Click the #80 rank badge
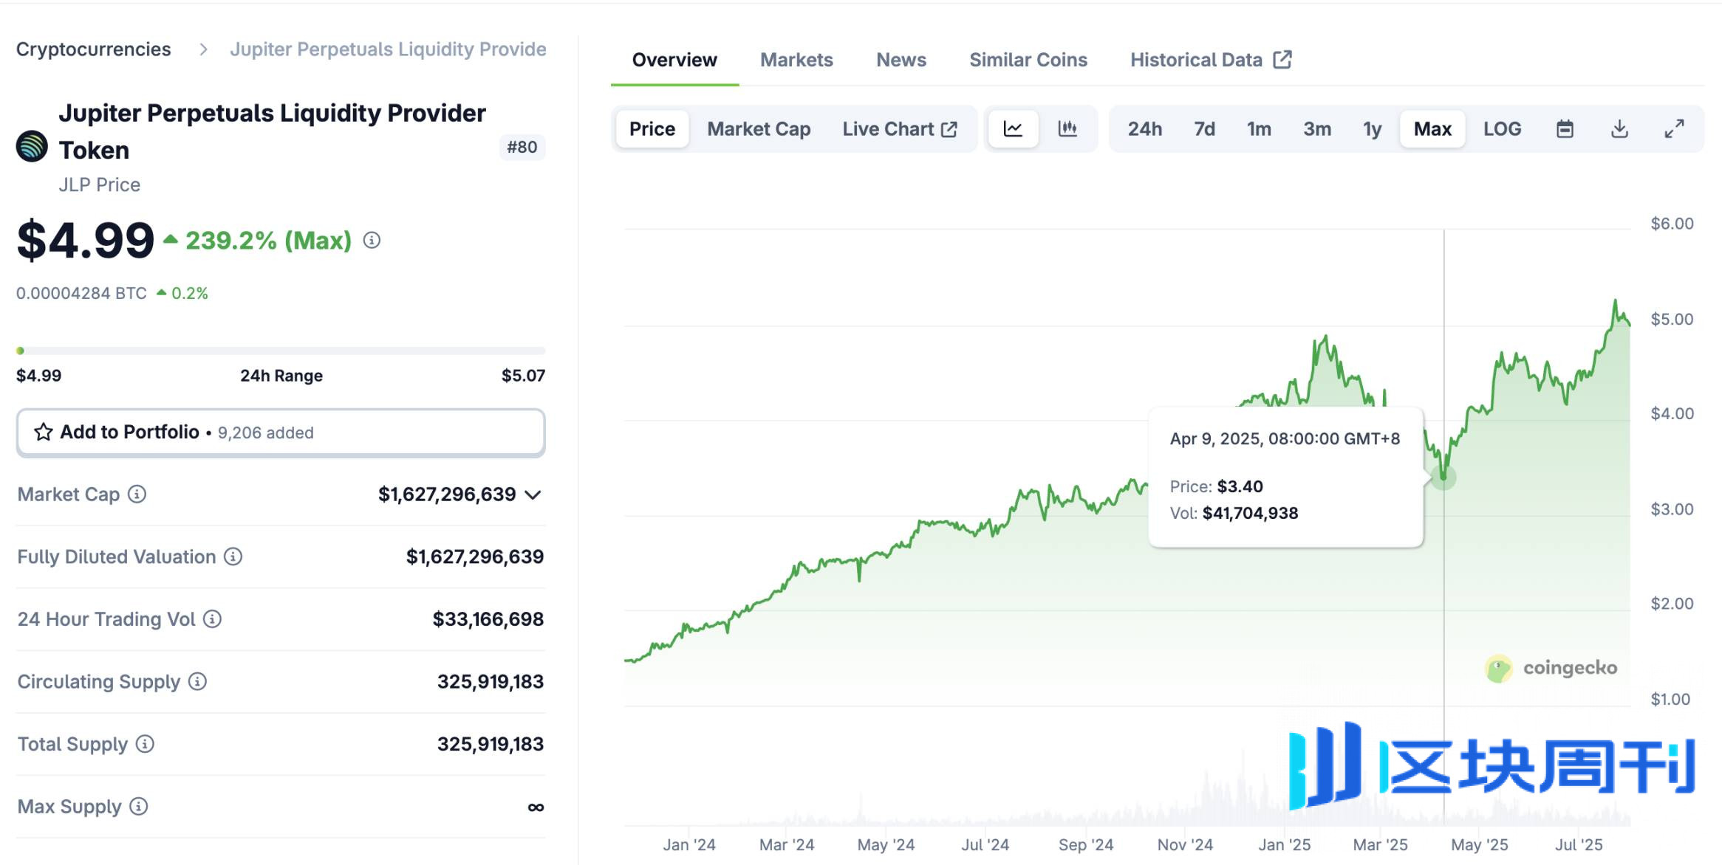This screenshot has width=1722, height=865. pos(522,147)
